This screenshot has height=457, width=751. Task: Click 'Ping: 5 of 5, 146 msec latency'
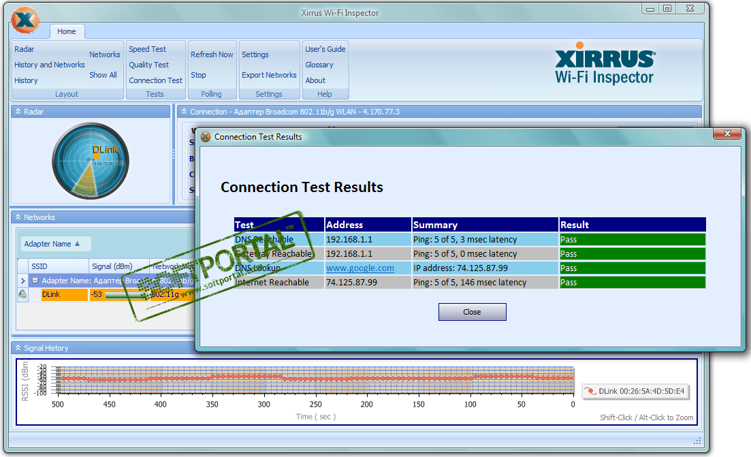coord(470,283)
